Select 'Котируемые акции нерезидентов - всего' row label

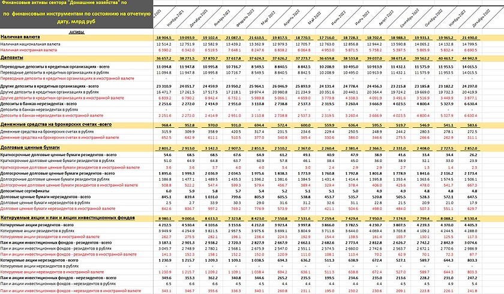[40, 262]
